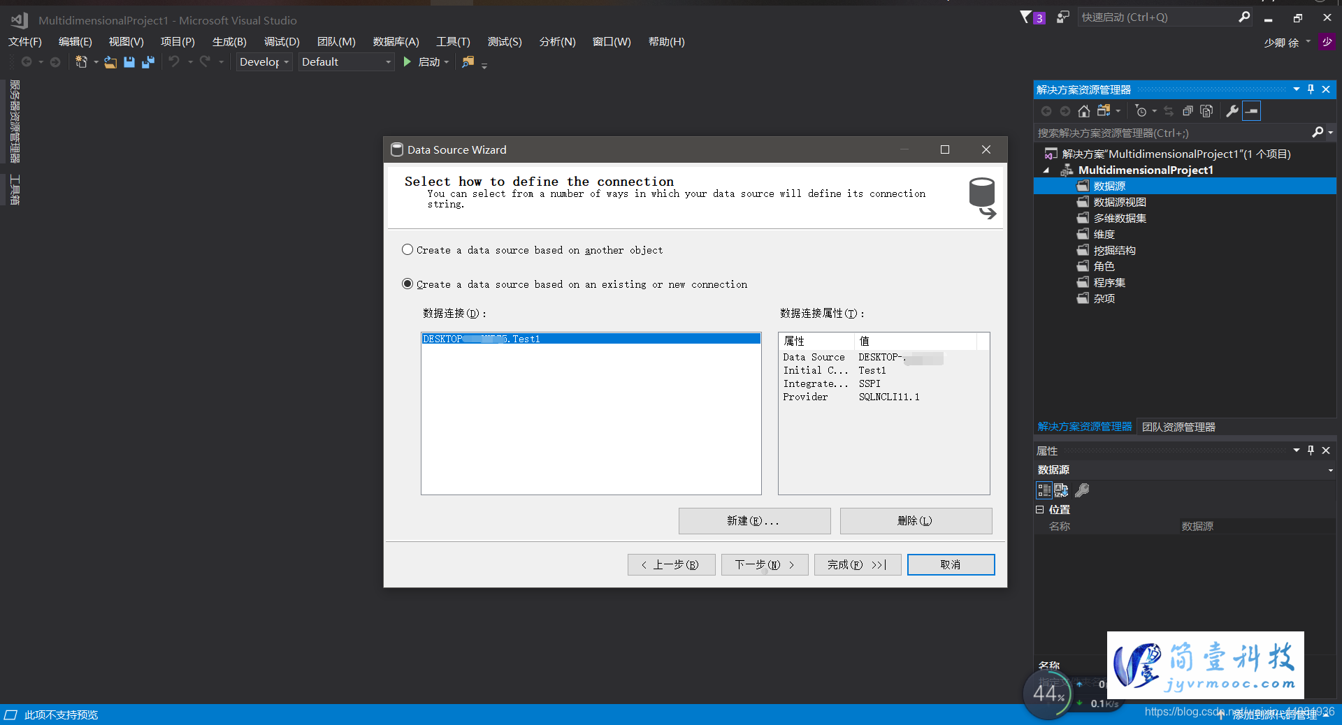1342x725 pixels.
Task: Click the 上一步(B) back button
Action: (671, 564)
